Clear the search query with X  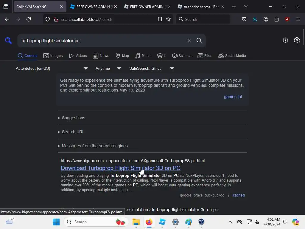pos(189,41)
